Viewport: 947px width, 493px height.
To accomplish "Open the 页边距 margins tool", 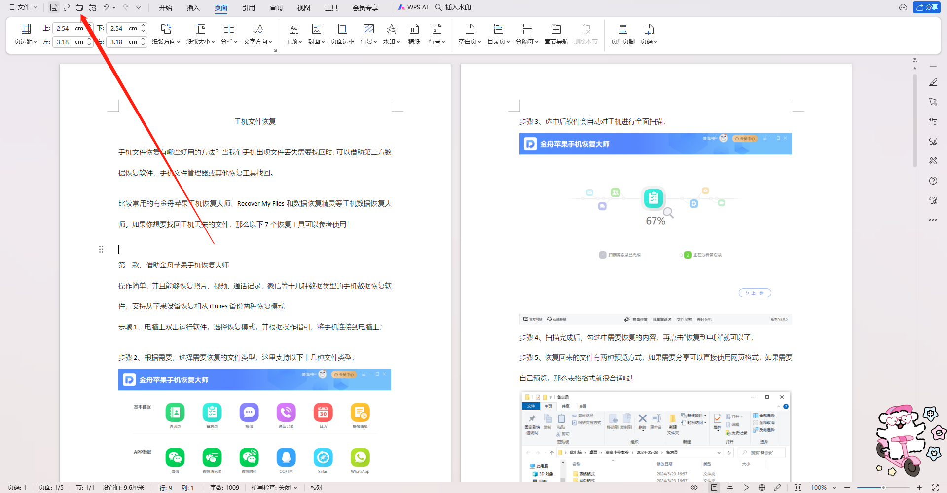I will [x=26, y=34].
